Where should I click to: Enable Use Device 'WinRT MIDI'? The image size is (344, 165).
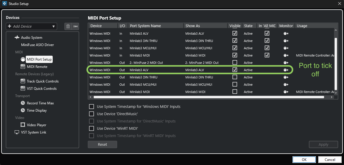point(91,129)
